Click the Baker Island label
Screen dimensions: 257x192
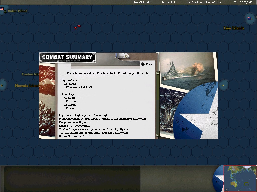(x=18, y=11)
